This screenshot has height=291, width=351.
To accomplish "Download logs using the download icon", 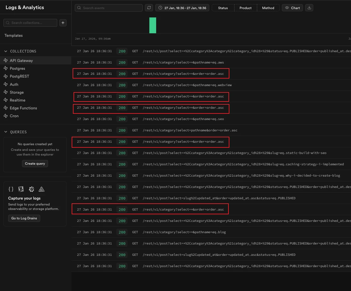I will click(309, 8).
